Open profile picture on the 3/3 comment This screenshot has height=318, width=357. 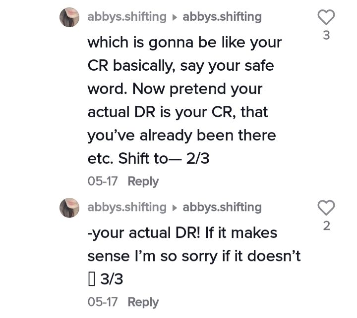[x=69, y=208]
